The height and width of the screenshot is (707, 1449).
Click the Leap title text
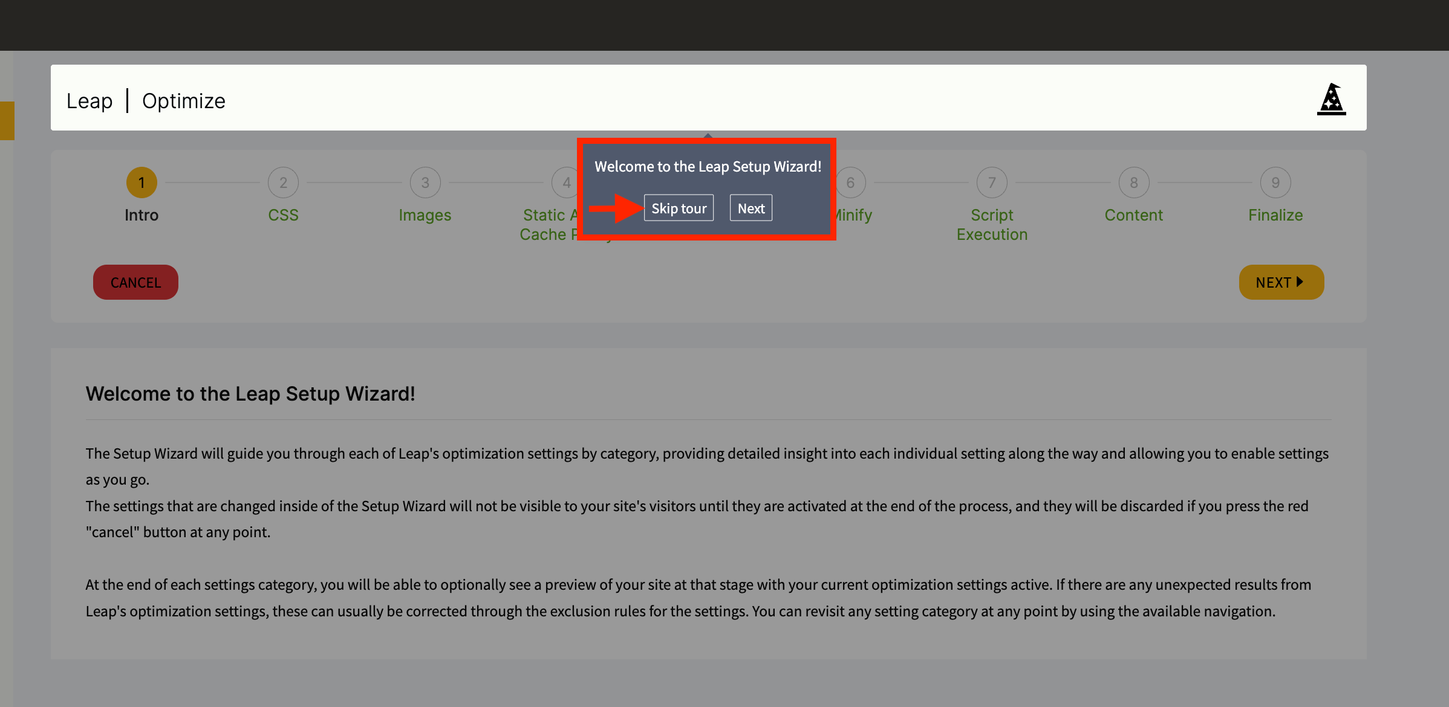90,101
